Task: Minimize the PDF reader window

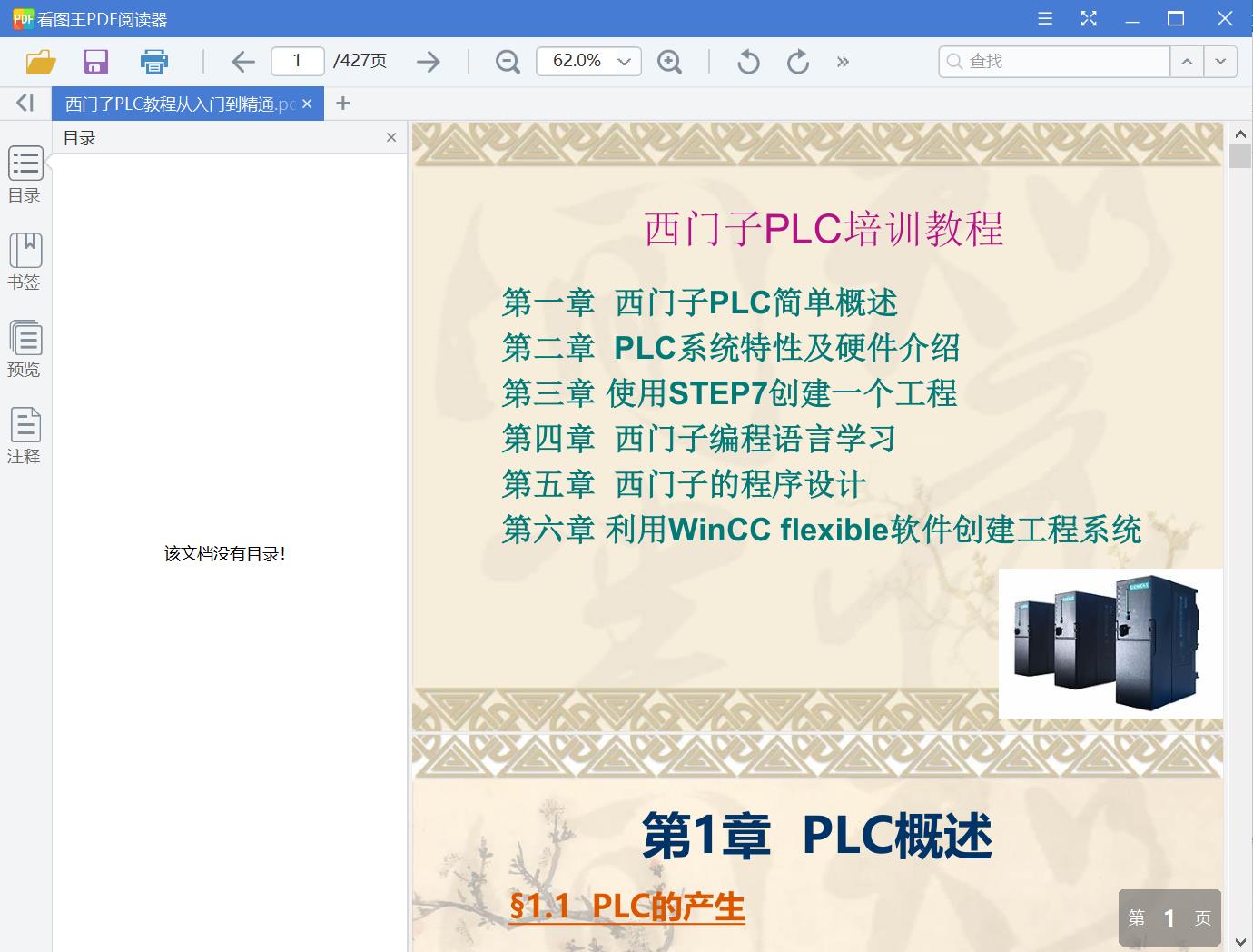Action: 1132,18
